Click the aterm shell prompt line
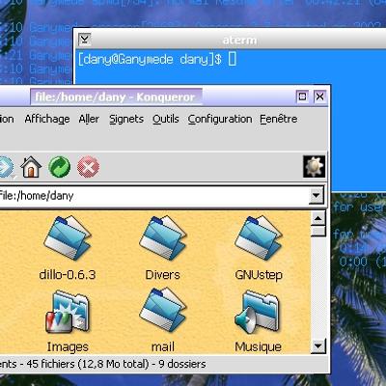 tap(157, 59)
